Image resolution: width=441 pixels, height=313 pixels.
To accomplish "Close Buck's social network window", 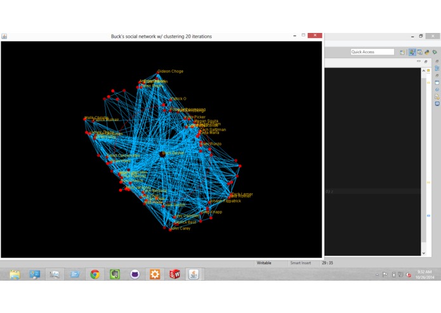I will (315, 35).
